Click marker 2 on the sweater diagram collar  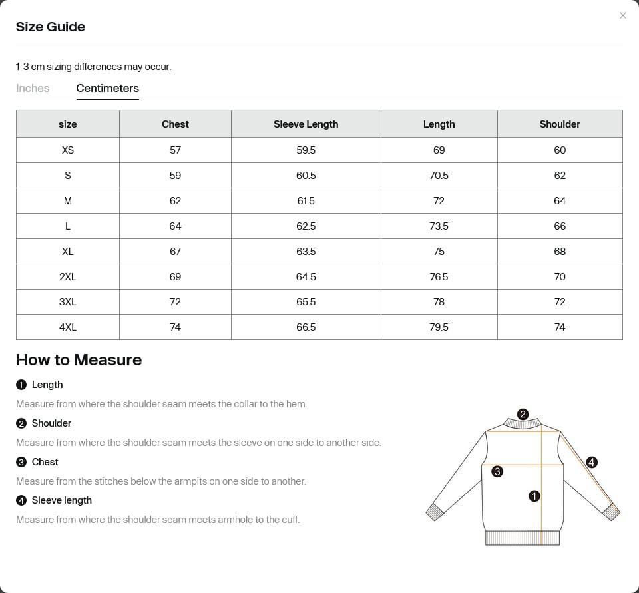click(x=523, y=414)
